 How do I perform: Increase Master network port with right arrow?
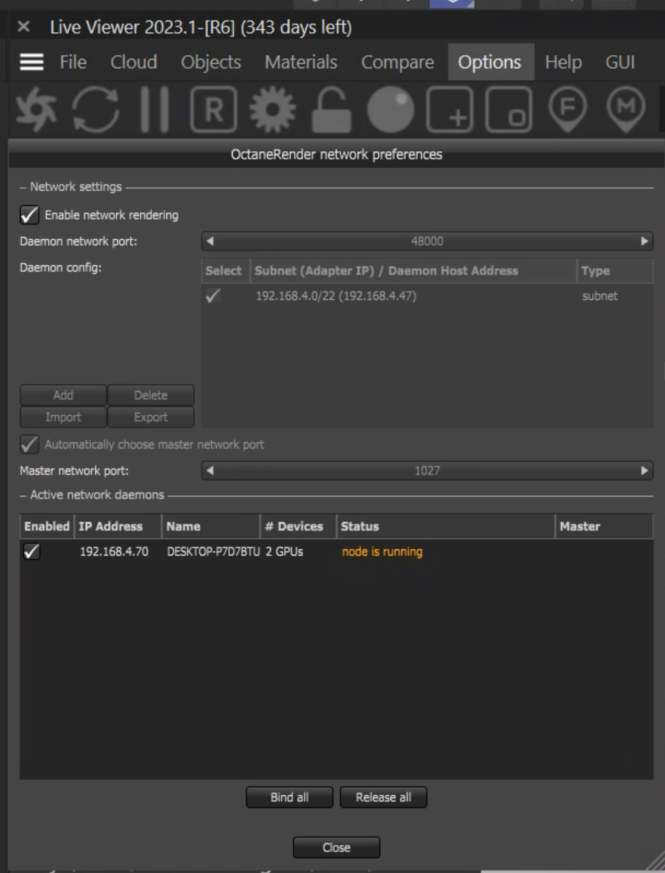click(x=644, y=470)
